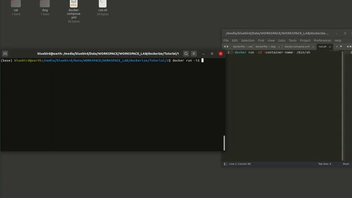This screenshot has height=198, width=352.
Task: Open the terminal hamburger menu
Action: click(194, 54)
